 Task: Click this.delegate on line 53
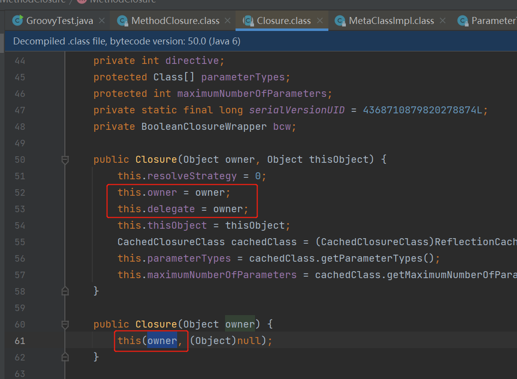pos(156,209)
